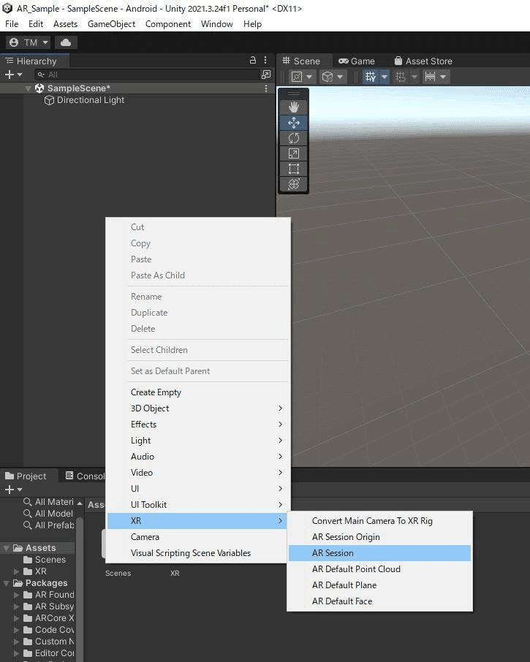Choose AR Default Plane
530x662 pixels.
click(x=379, y=585)
